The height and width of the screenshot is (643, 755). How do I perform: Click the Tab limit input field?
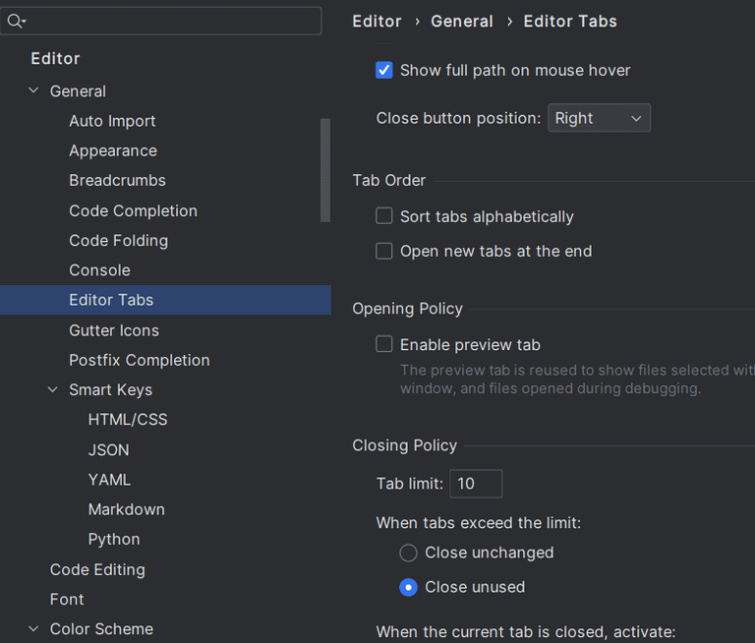pos(476,483)
